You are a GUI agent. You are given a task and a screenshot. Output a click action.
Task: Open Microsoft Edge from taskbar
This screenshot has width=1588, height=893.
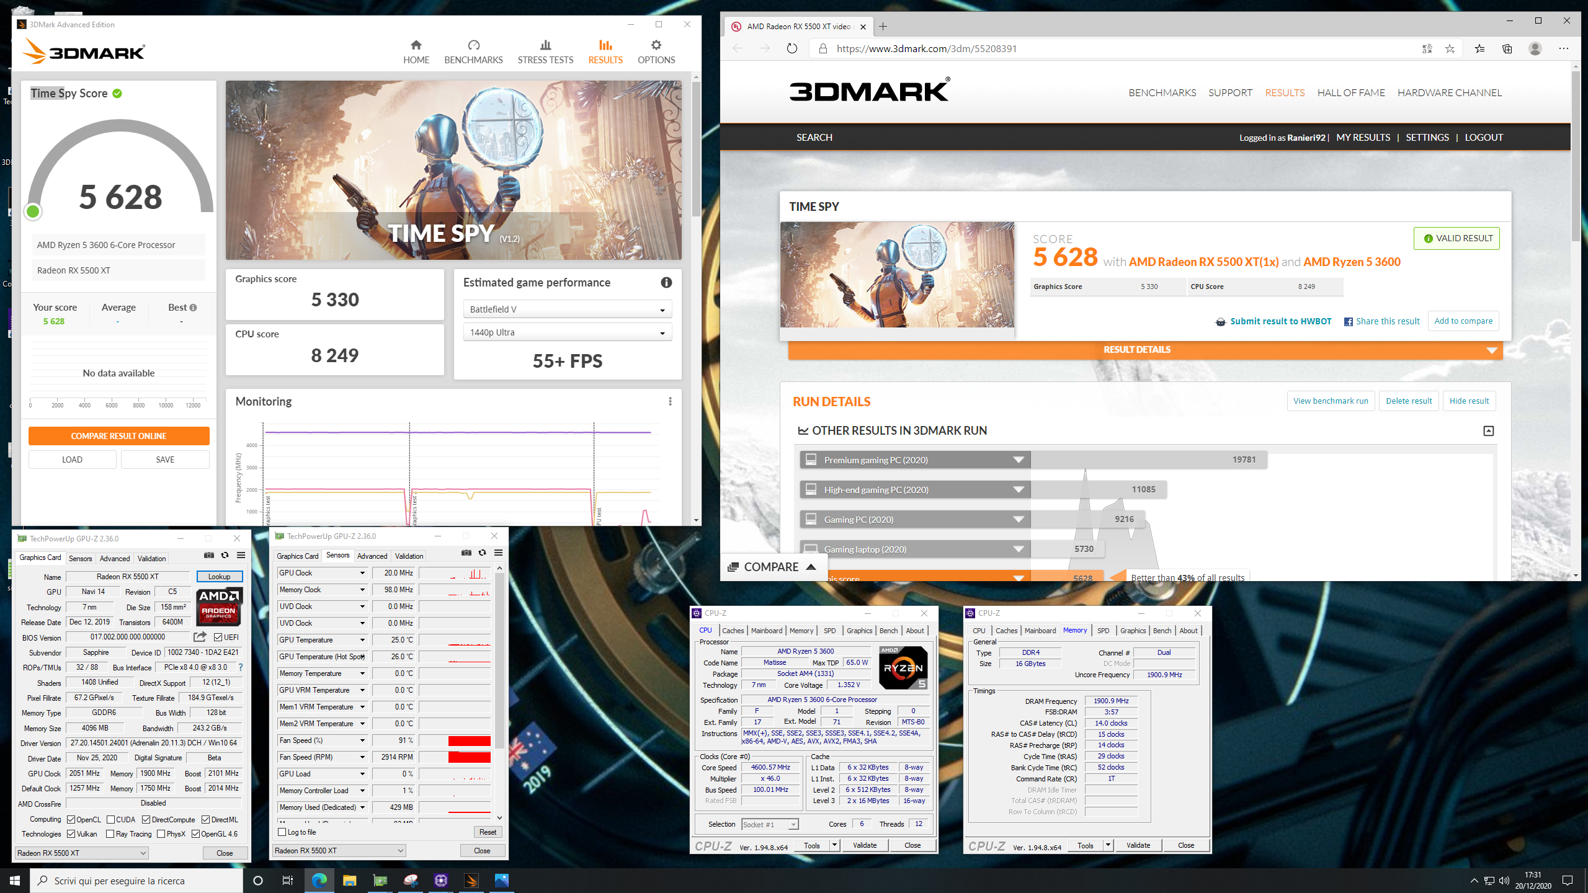pos(319,880)
